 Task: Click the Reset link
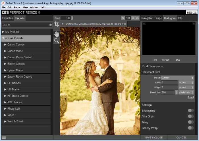point(191,97)
